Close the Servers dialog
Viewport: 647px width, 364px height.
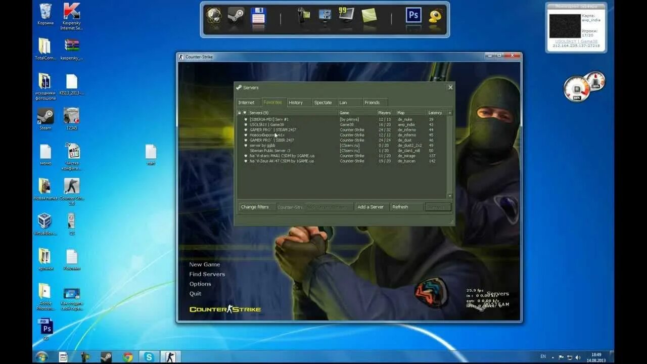coord(450,87)
